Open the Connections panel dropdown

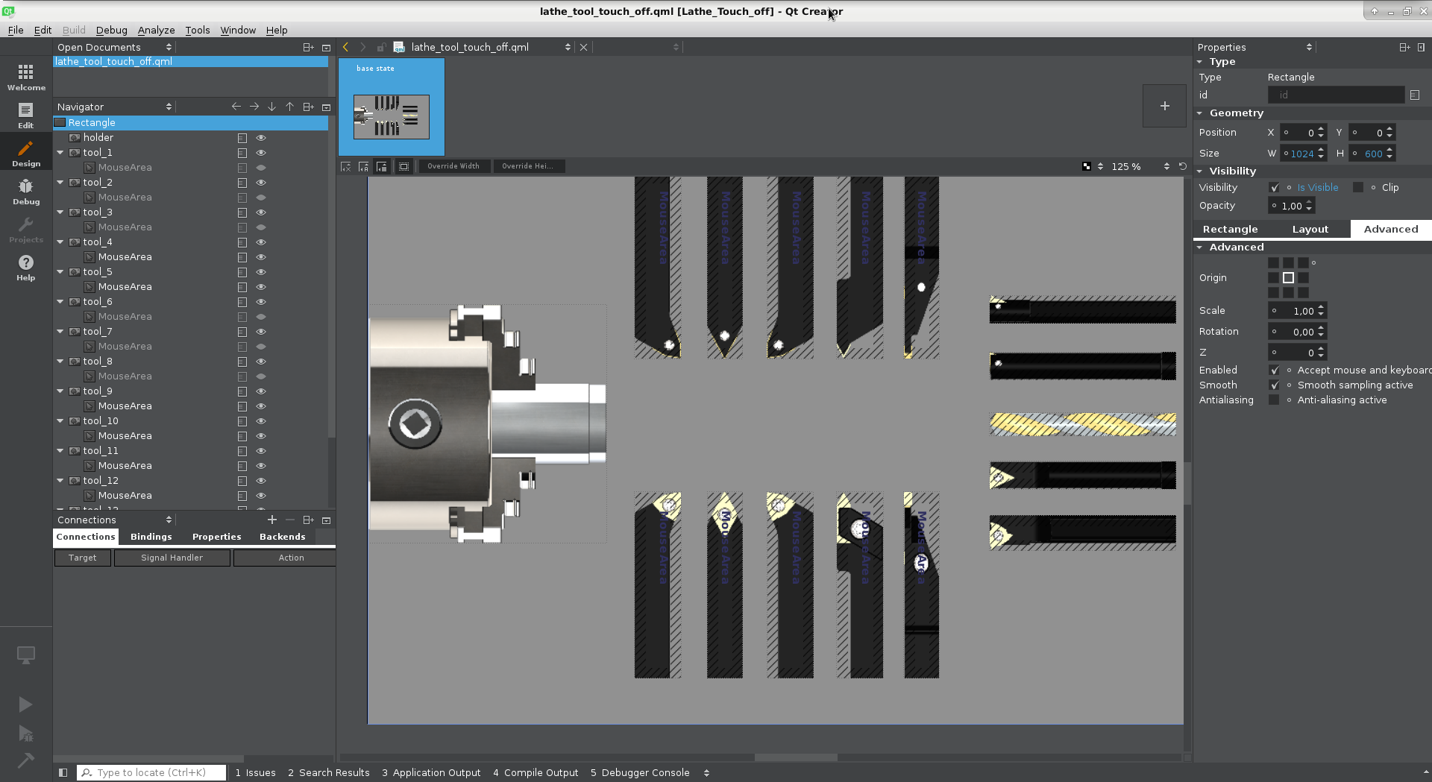pos(113,520)
